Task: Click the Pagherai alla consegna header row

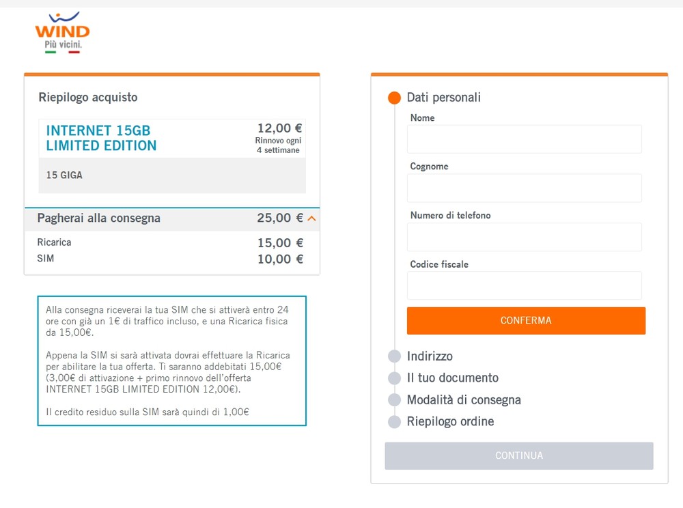Action: [x=172, y=219]
